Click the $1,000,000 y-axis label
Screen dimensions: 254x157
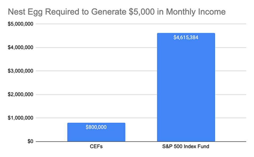21,118
